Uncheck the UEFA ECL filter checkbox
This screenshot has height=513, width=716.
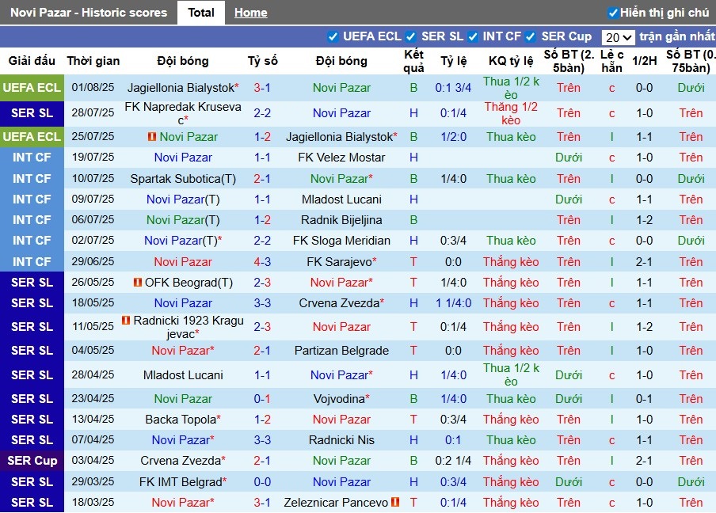click(x=333, y=36)
